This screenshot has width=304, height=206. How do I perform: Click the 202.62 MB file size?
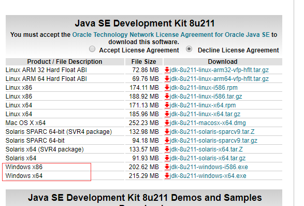coord(144,167)
